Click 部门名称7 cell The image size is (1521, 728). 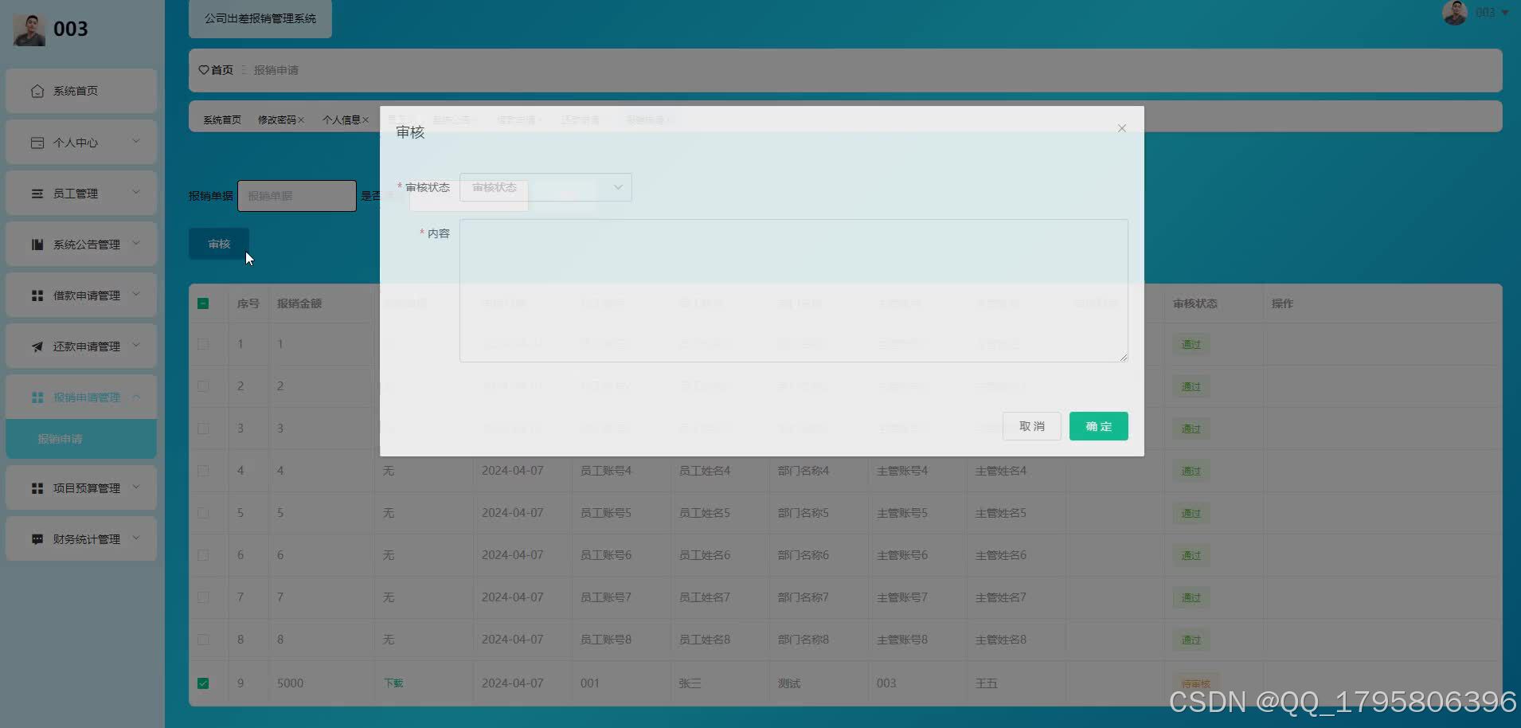(x=804, y=597)
